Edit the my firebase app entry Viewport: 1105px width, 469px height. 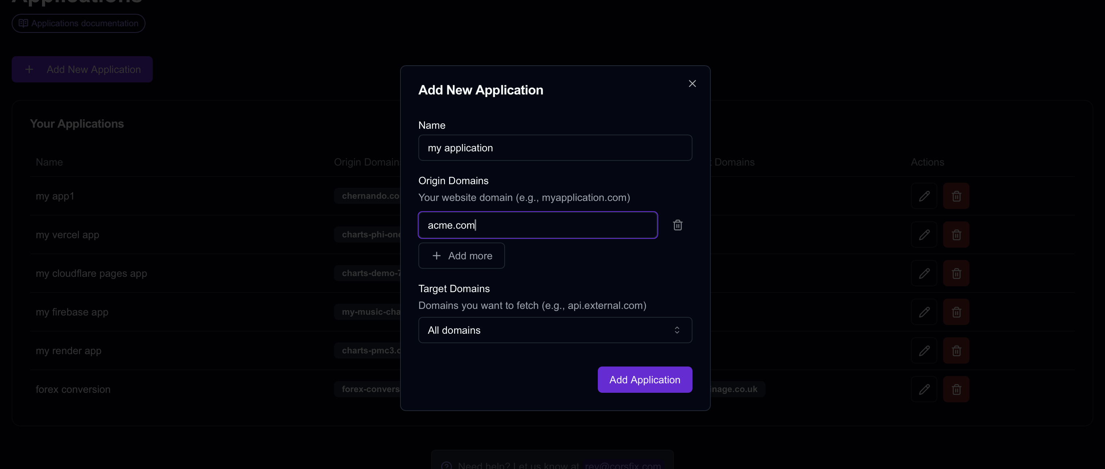(x=924, y=312)
